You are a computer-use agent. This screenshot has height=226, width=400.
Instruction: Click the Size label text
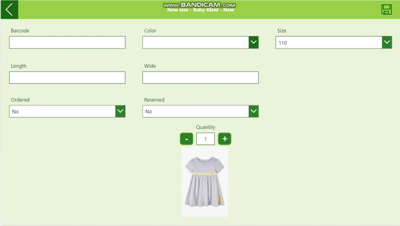point(282,31)
